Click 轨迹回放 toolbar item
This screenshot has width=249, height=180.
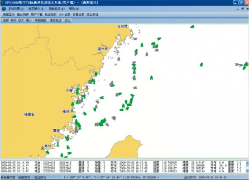(x=51, y=14)
